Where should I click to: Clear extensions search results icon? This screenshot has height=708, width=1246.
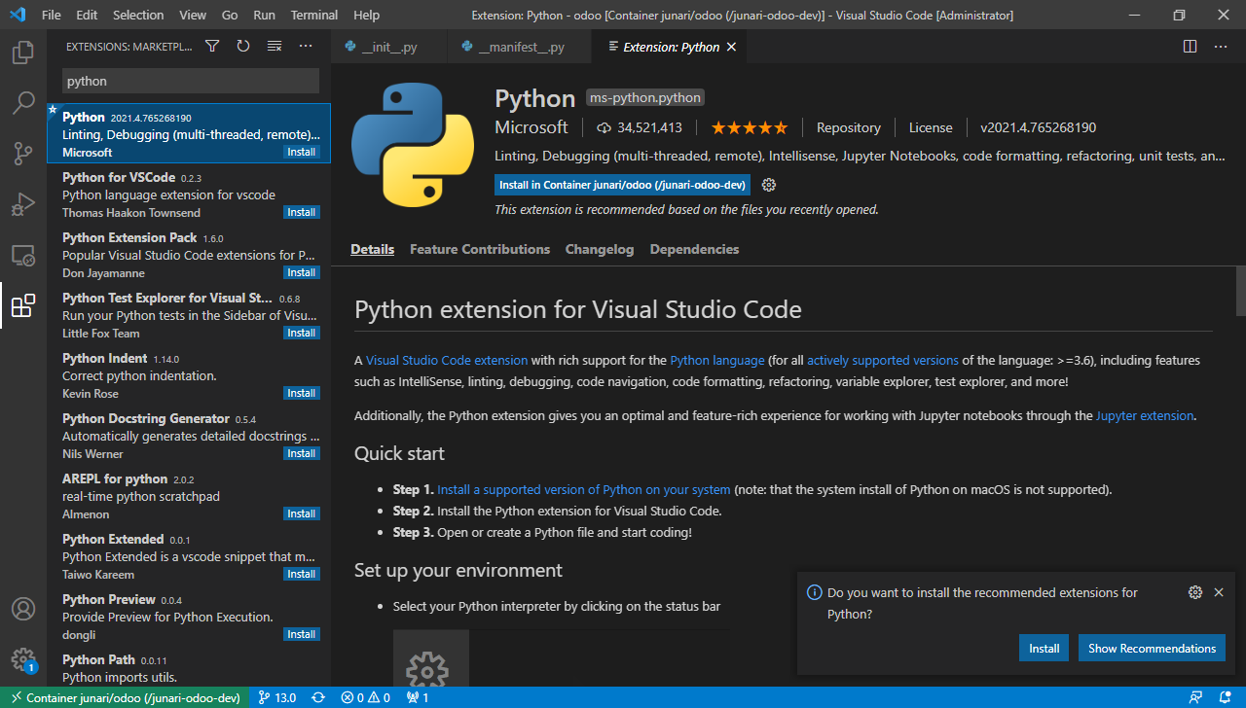[275, 47]
